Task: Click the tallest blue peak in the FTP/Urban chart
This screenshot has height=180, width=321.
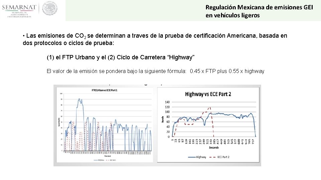Action: [80, 99]
